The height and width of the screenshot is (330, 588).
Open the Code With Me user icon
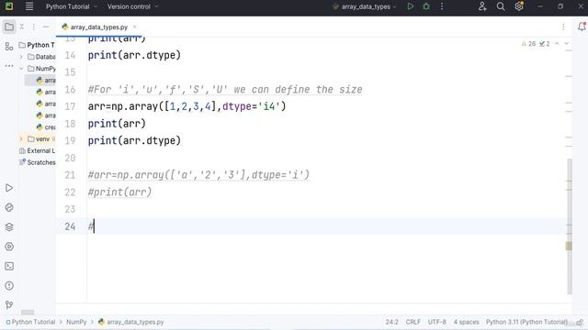(x=482, y=6)
